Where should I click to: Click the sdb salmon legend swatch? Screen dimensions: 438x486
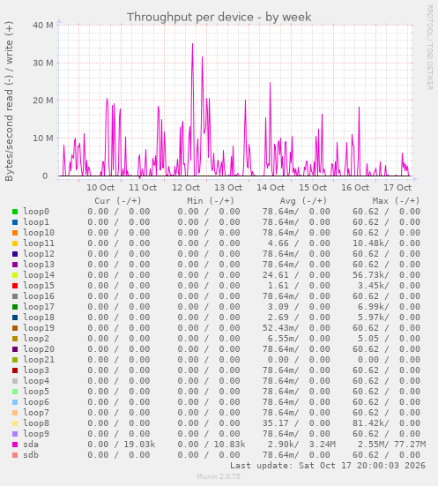(x=15, y=455)
